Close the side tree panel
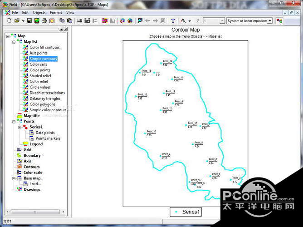303x227 pixels. click(x=66, y=29)
